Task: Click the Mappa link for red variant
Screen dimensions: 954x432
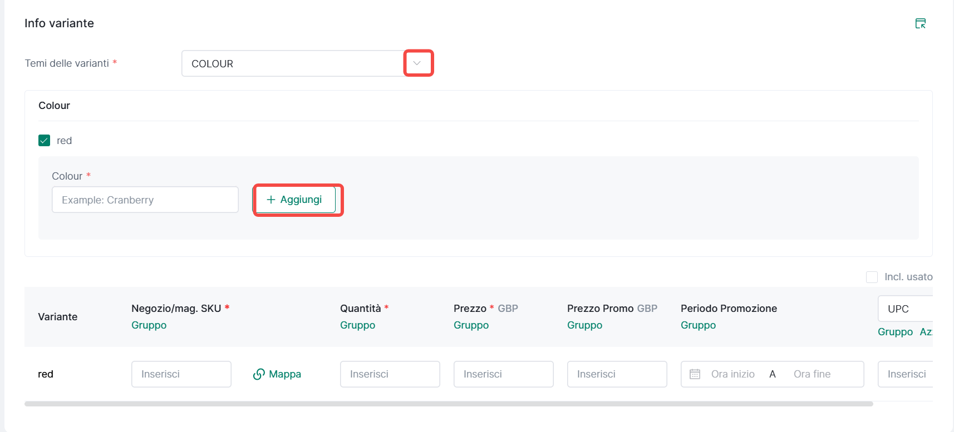Action: (284, 374)
